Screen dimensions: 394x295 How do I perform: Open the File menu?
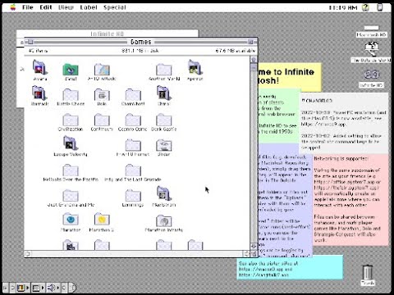pyautogui.click(x=27, y=7)
